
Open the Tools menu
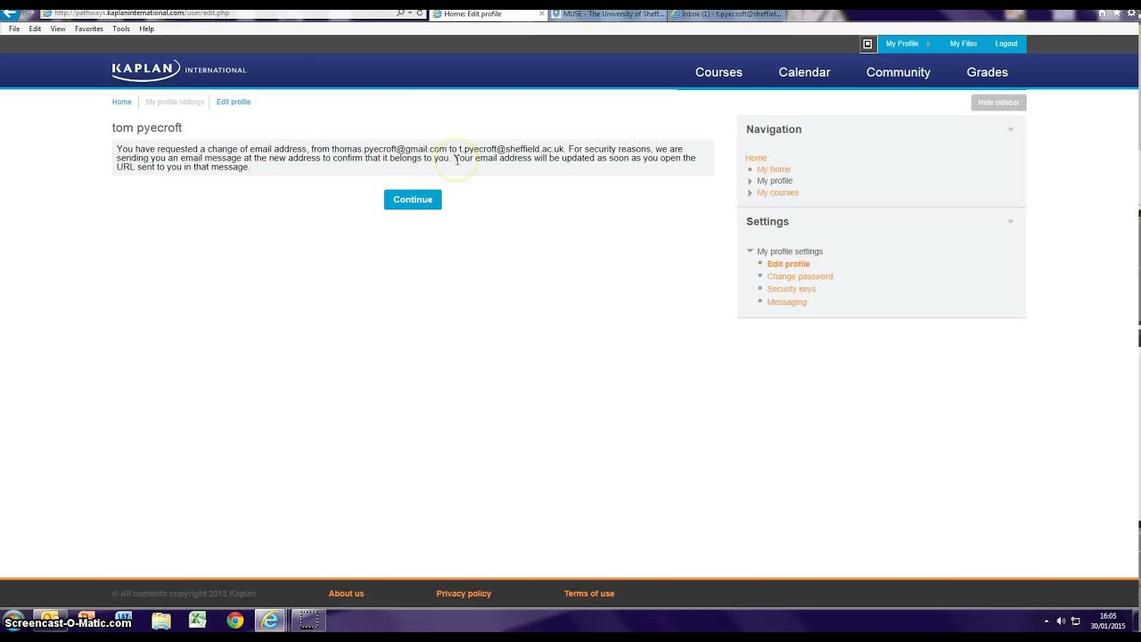(121, 29)
